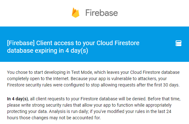Click the bold "In 4 day(s)" text
The height and width of the screenshot is (124, 189).
pyautogui.click(x=17, y=99)
